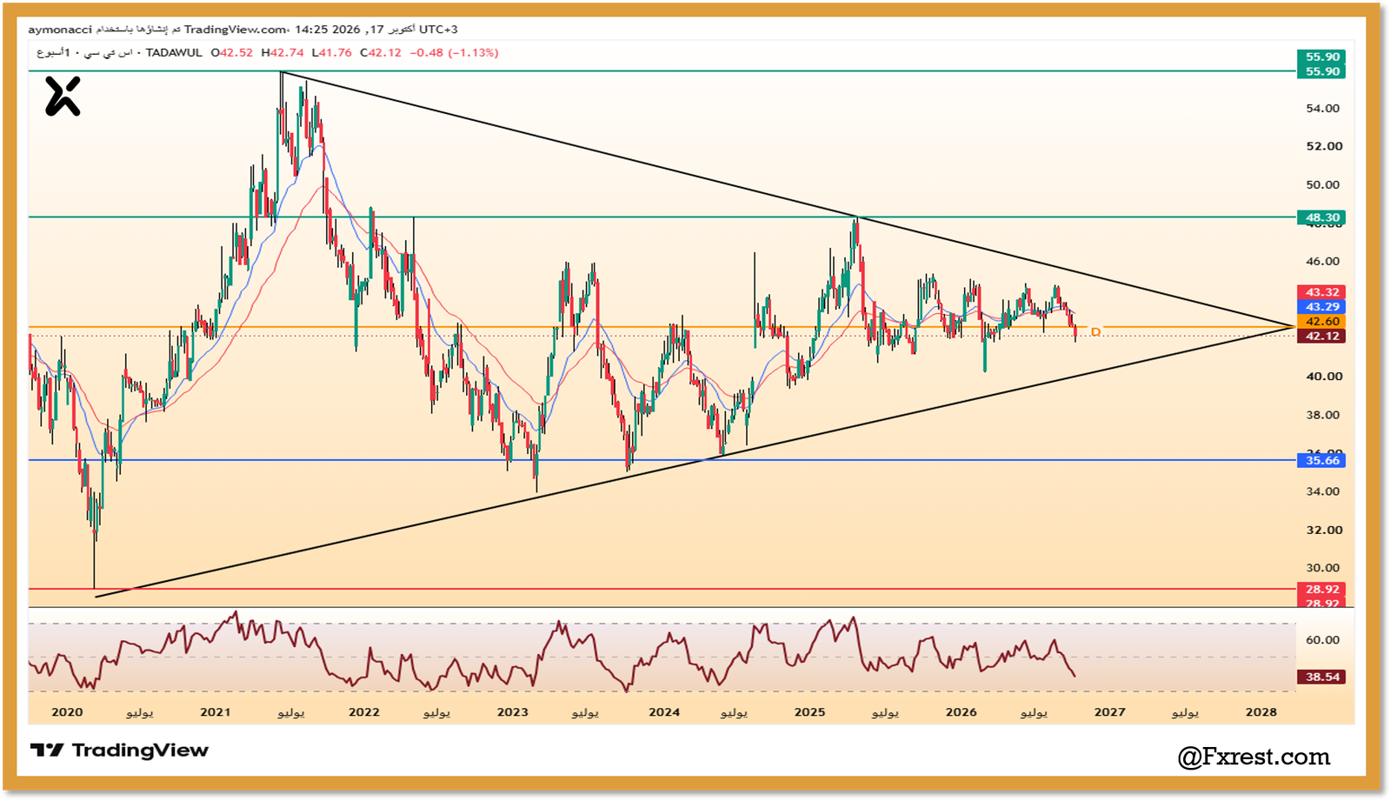Click the 2021 label on the time axis
Viewport: 1391px width, 801px height.
click(x=216, y=712)
